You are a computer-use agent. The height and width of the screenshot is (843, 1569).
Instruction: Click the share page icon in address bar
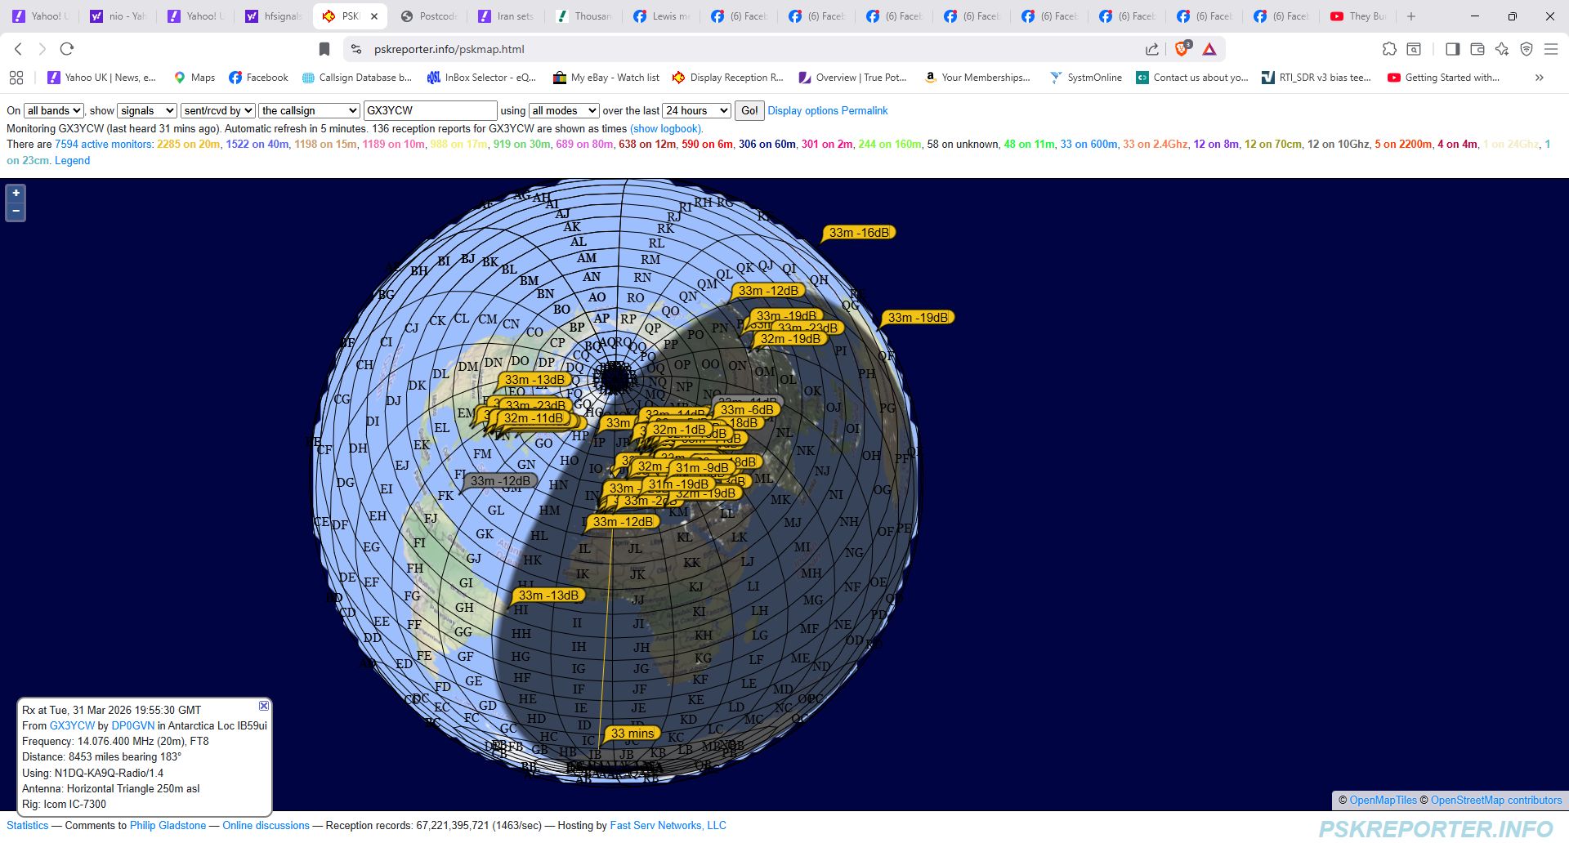pos(1152,49)
